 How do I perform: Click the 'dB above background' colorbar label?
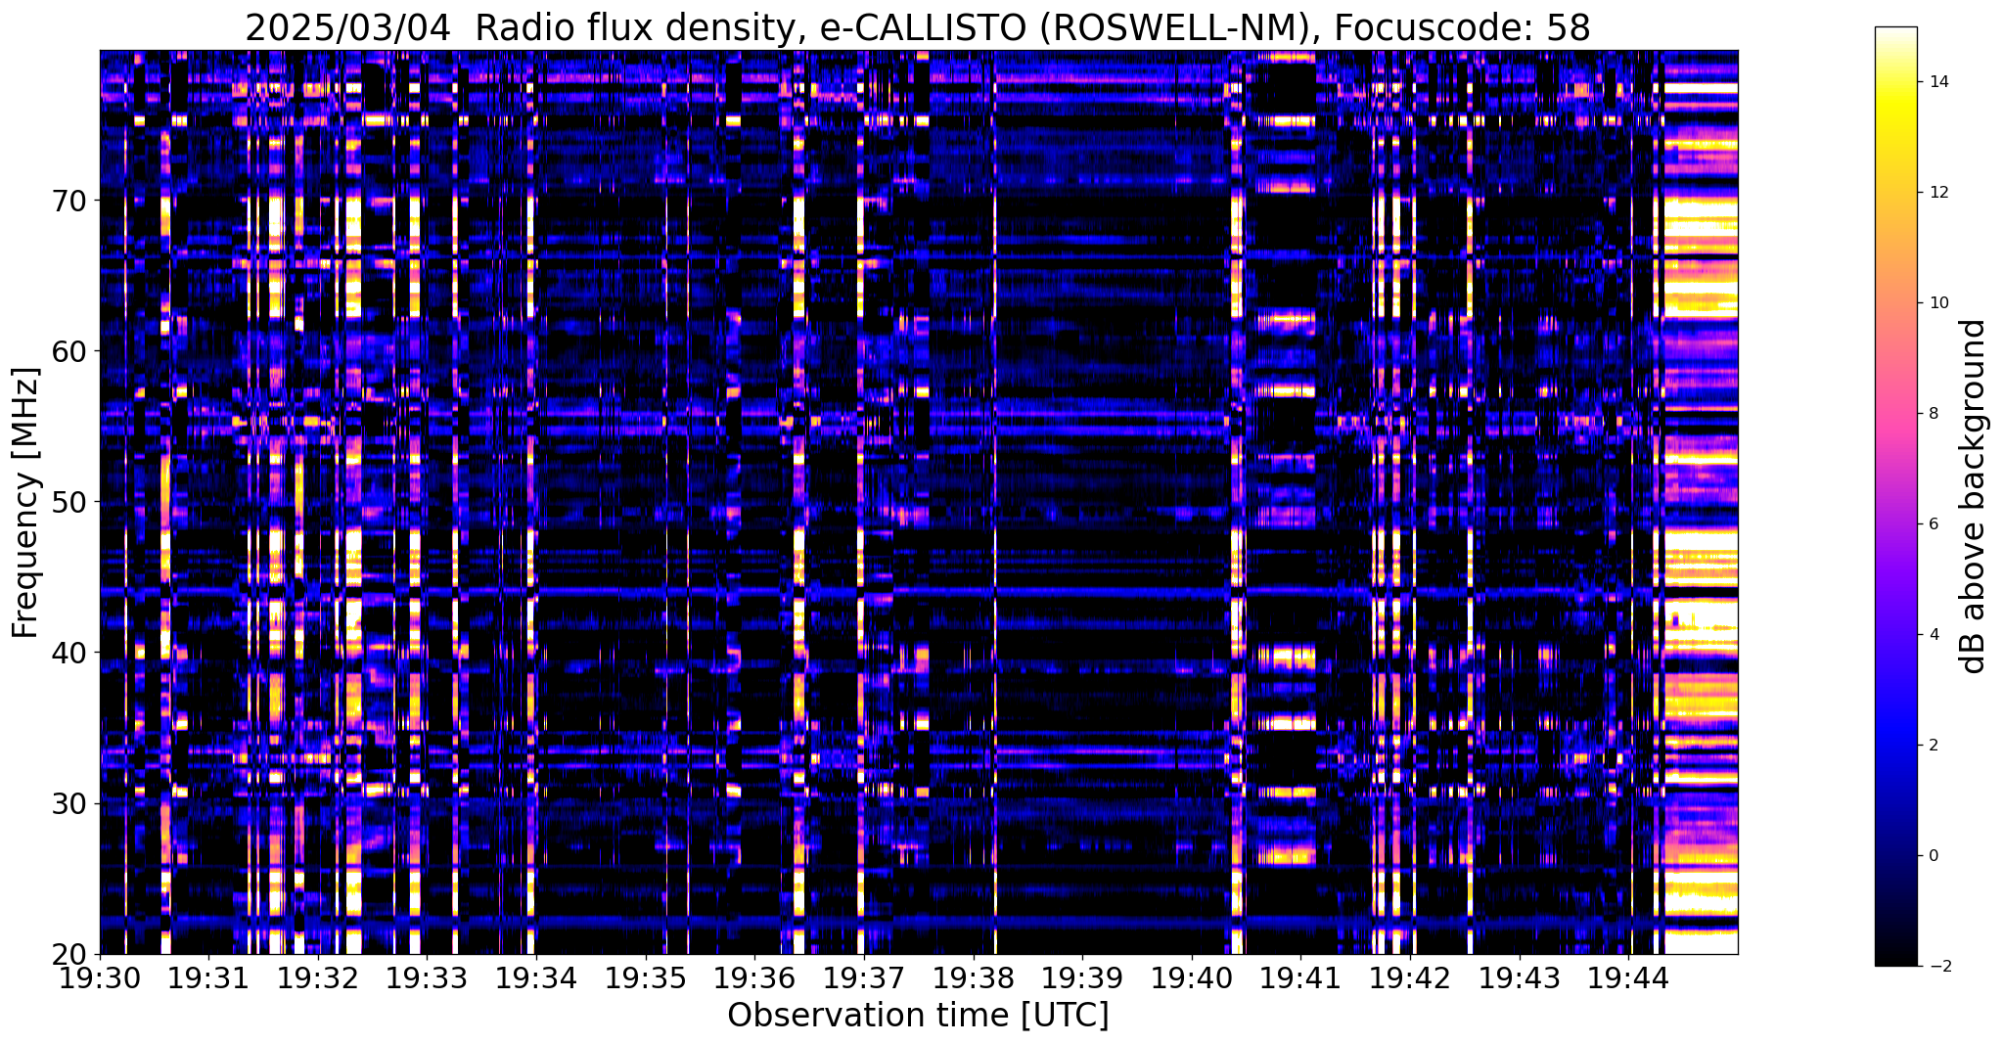(1974, 496)
